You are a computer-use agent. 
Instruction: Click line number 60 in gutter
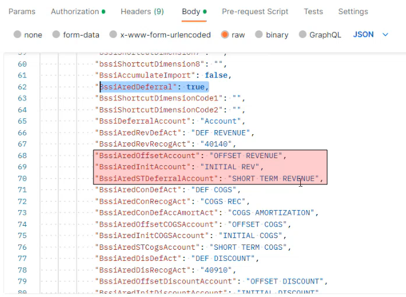pyautogui.click(x=22, y=64)
